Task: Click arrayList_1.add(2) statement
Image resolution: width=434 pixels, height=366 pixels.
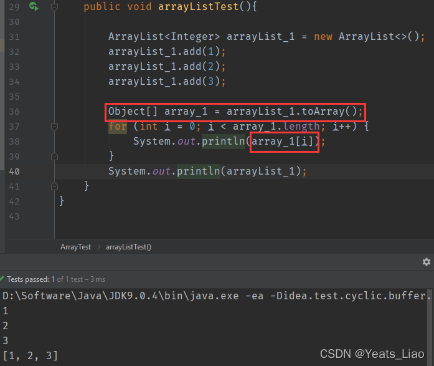Action: [x=167, y=67]
